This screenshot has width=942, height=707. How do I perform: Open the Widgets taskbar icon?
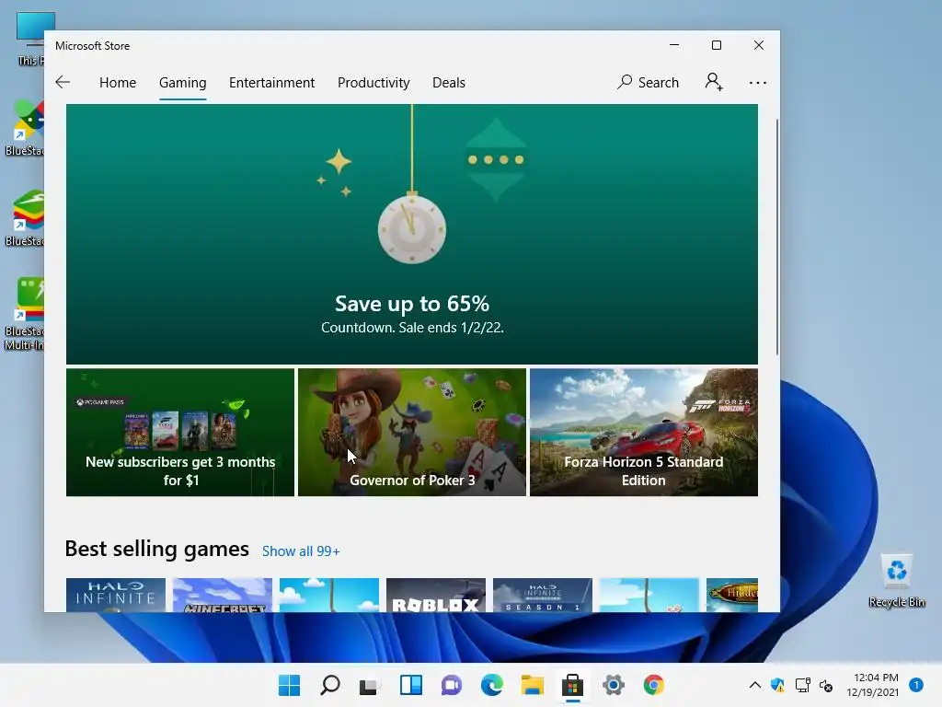tap(411, 685)
